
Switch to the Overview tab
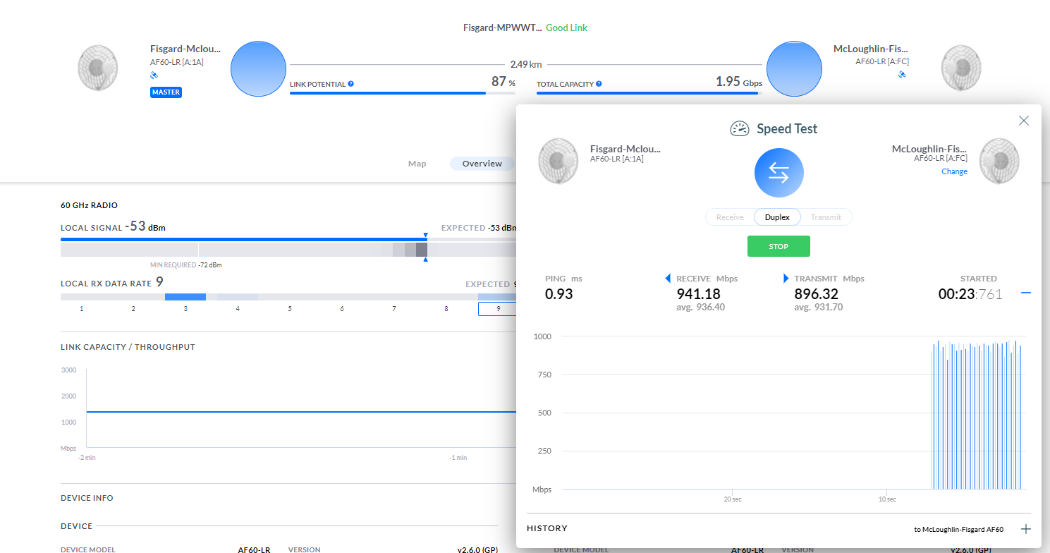[x=482, y=164]
